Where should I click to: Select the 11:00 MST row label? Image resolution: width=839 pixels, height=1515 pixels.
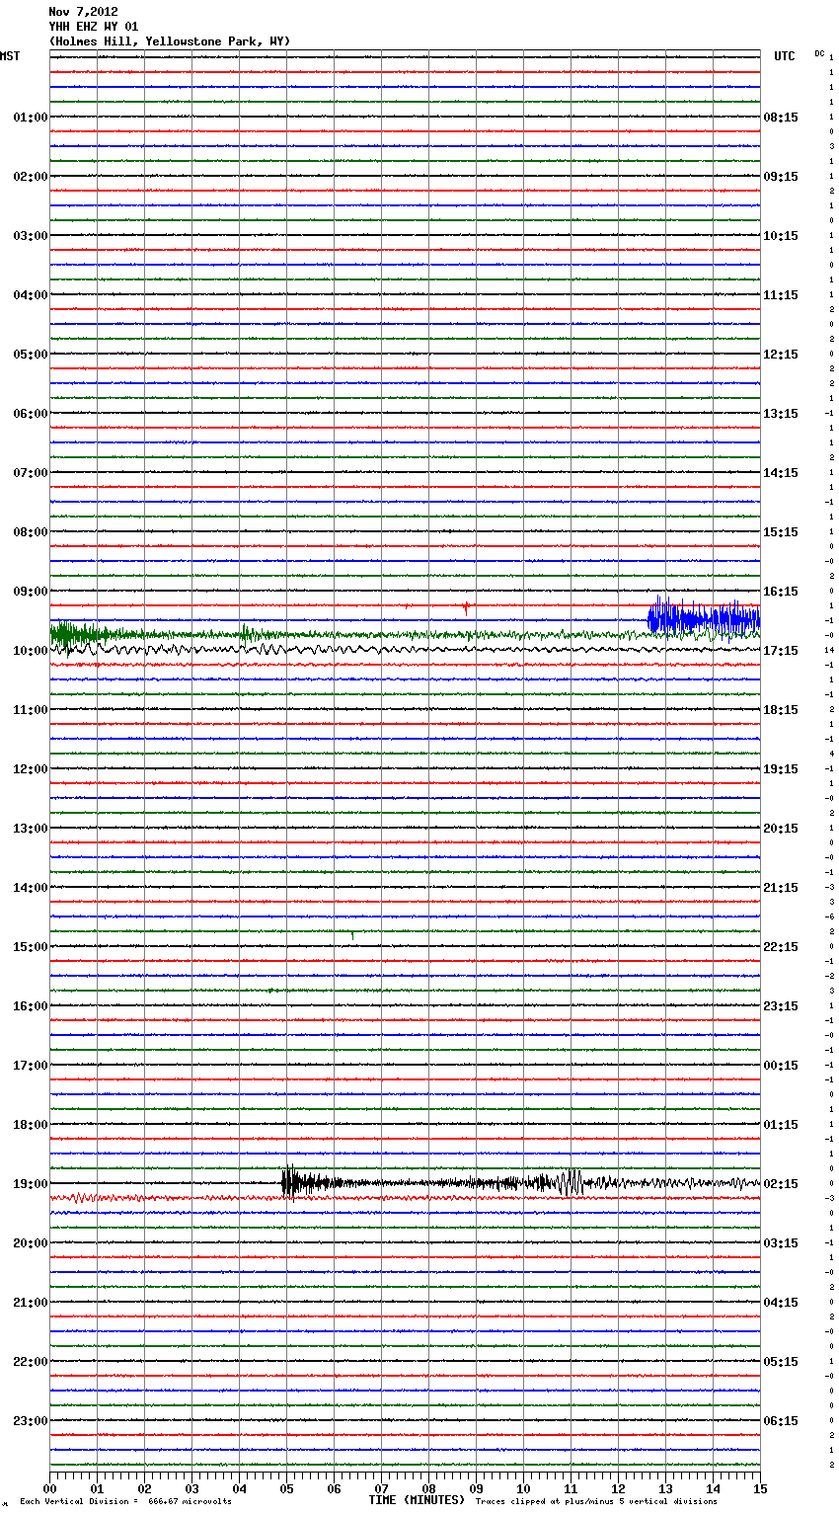click(31, 710)
